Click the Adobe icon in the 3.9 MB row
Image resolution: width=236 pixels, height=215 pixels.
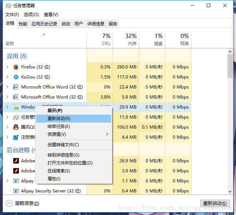click(x=16, y=171)
